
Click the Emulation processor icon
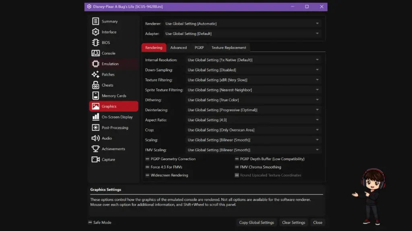tap(95, 64)
